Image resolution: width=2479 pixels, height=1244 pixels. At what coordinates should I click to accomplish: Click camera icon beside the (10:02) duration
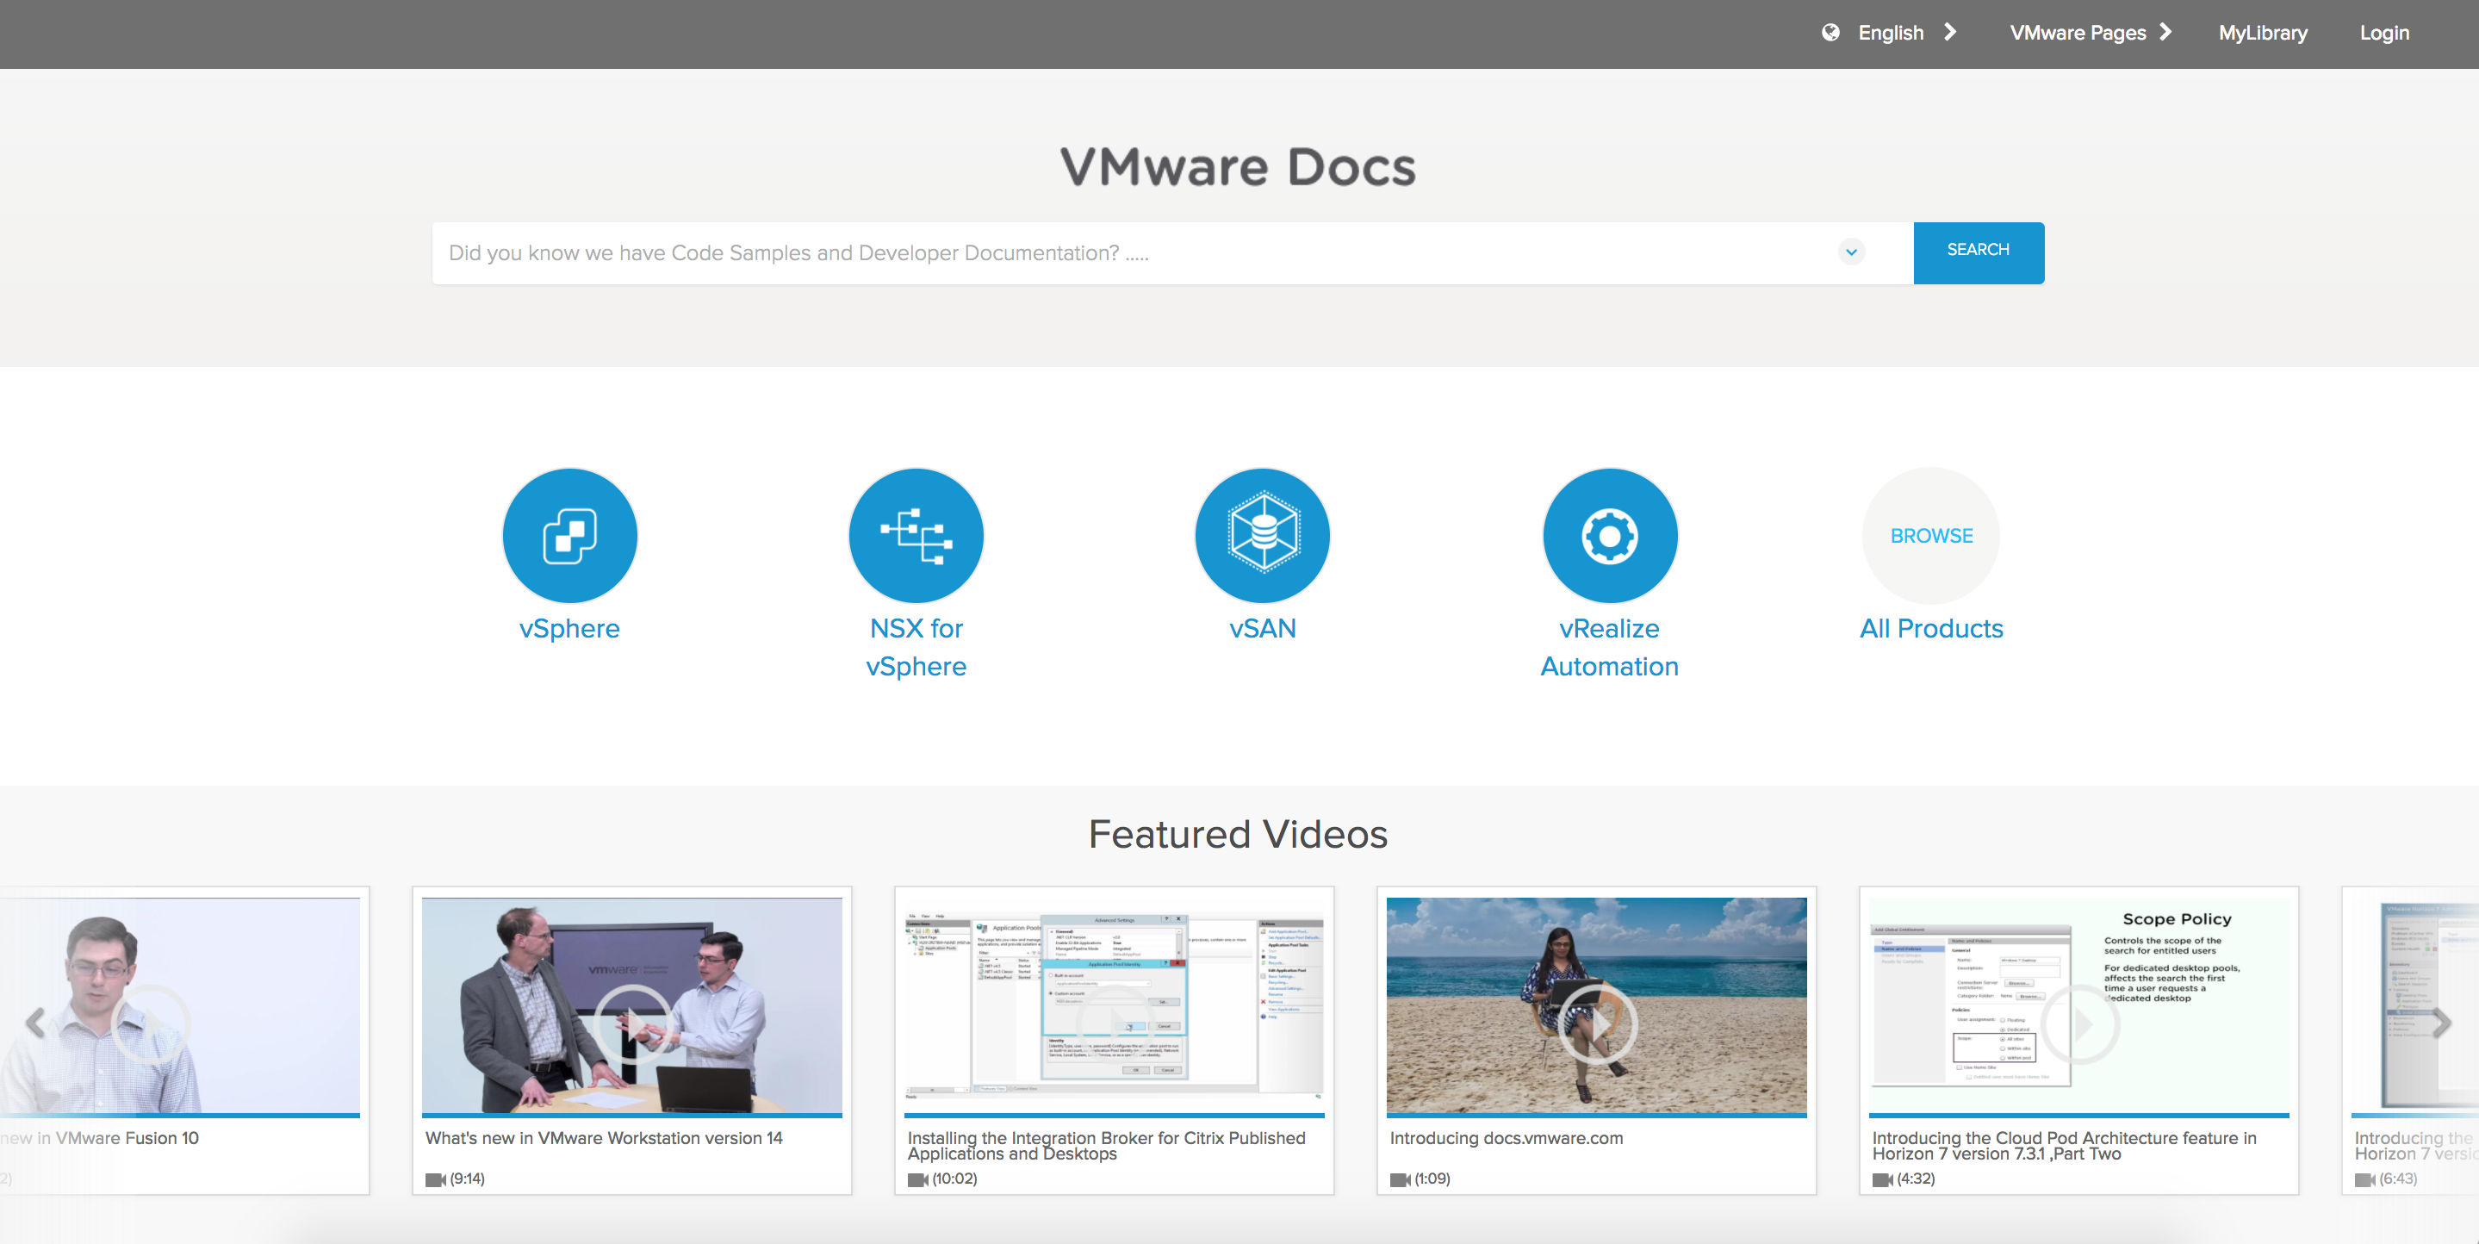[x=917, y=1179]
